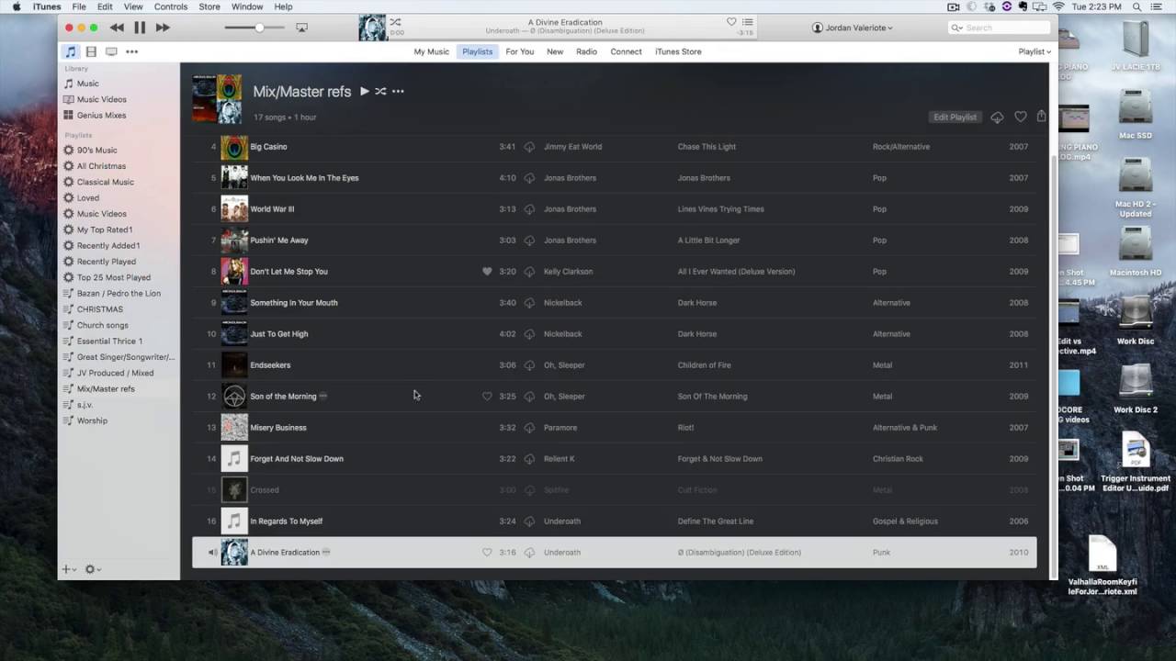The height and width of the screenshot is (661, 1176).
Task: Unlove Don't Let Me Stop You heart
Action: [488, 272]
